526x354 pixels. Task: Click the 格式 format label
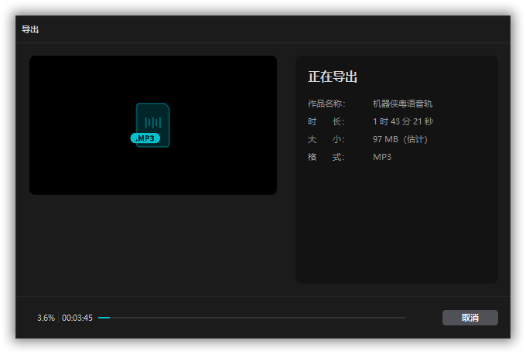tap(326, 157)
